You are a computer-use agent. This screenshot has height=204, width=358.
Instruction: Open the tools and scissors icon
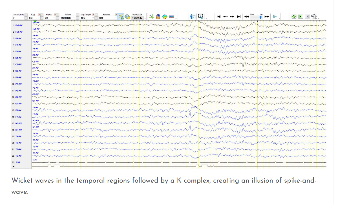click(314, 17)
